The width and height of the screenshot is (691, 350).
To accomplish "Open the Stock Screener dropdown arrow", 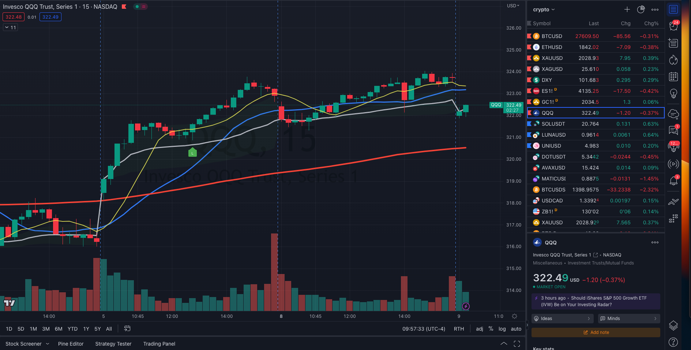I will [x=48, y=344].
